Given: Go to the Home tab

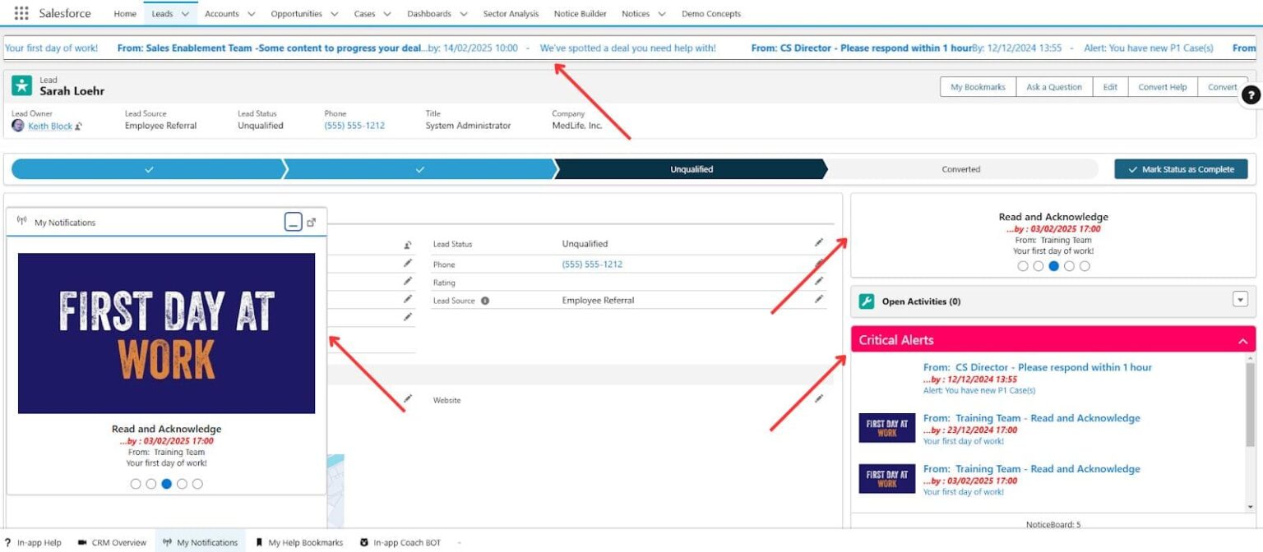Looking at the screenshot, I should tap(124, 13).
